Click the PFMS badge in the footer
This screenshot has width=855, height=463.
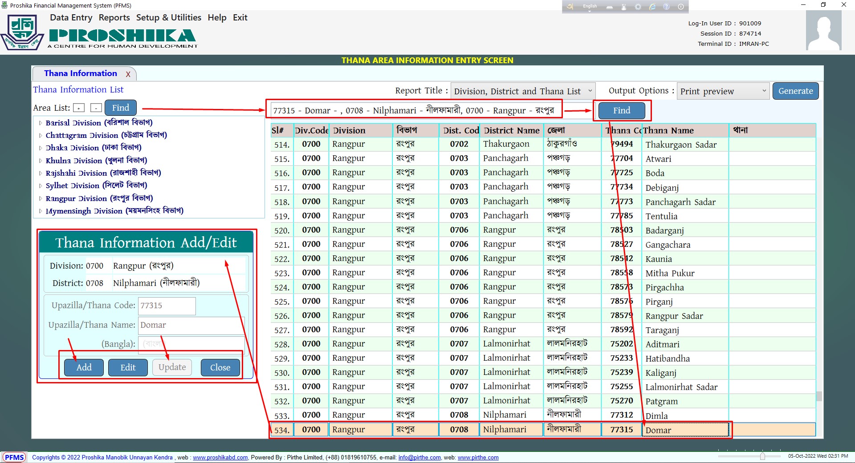[x=15, y=457]
